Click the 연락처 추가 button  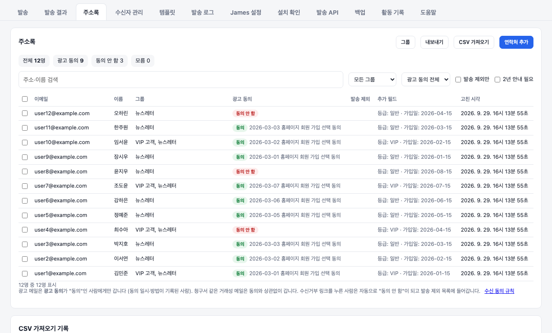tap(516, 42)
